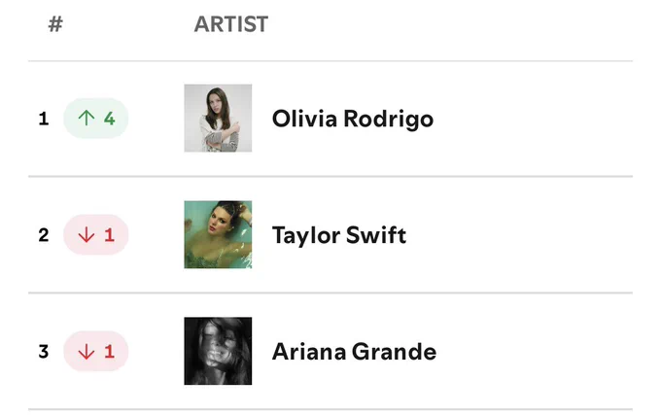Click the red down arrow in Taylor Swift's row

point(87,234)
